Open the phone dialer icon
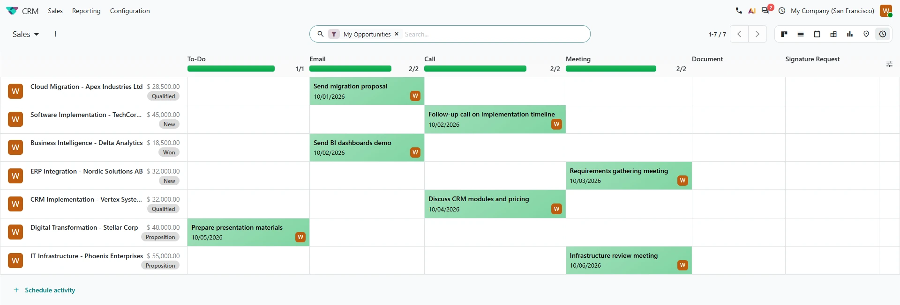This screenshot has height=305, width=900. pyautogui.click(x=739, y=10)
